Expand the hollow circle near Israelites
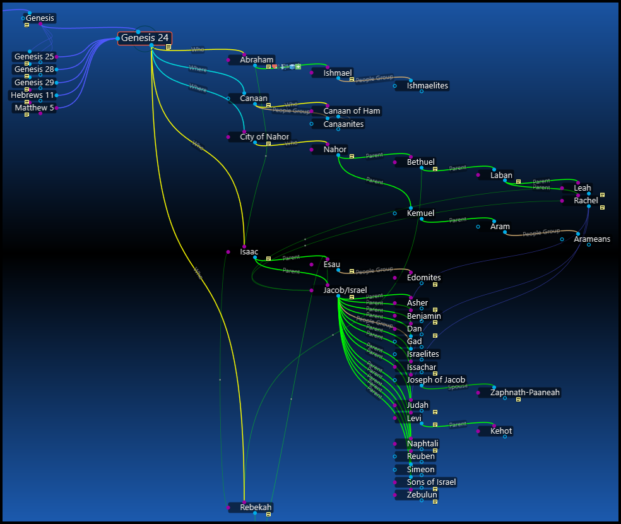This screenshot has height=524, width=621. (x=394, y=354)
